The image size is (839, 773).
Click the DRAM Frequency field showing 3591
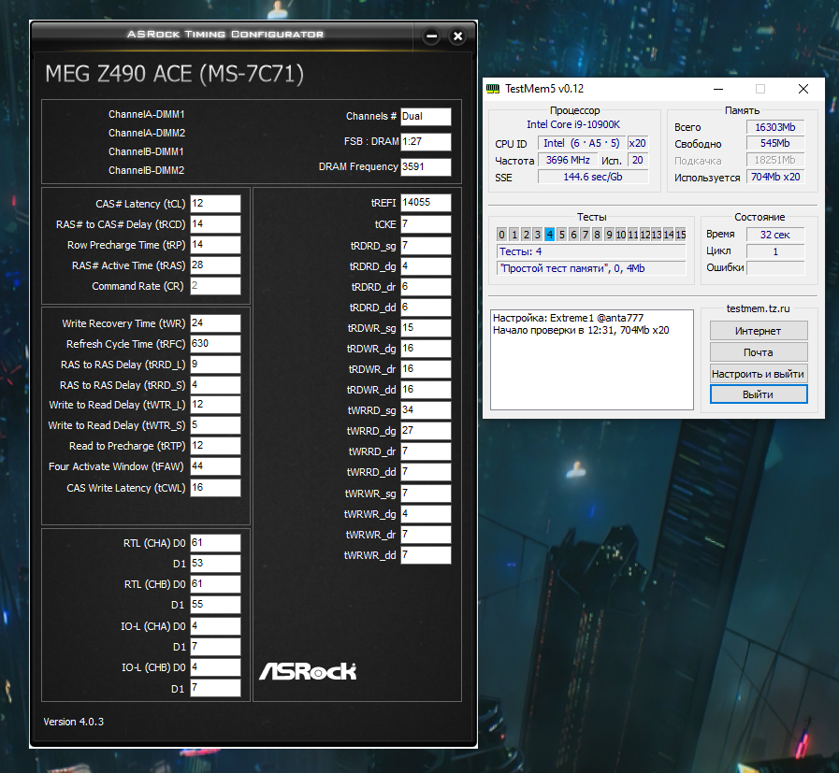(x=426, y=166)
